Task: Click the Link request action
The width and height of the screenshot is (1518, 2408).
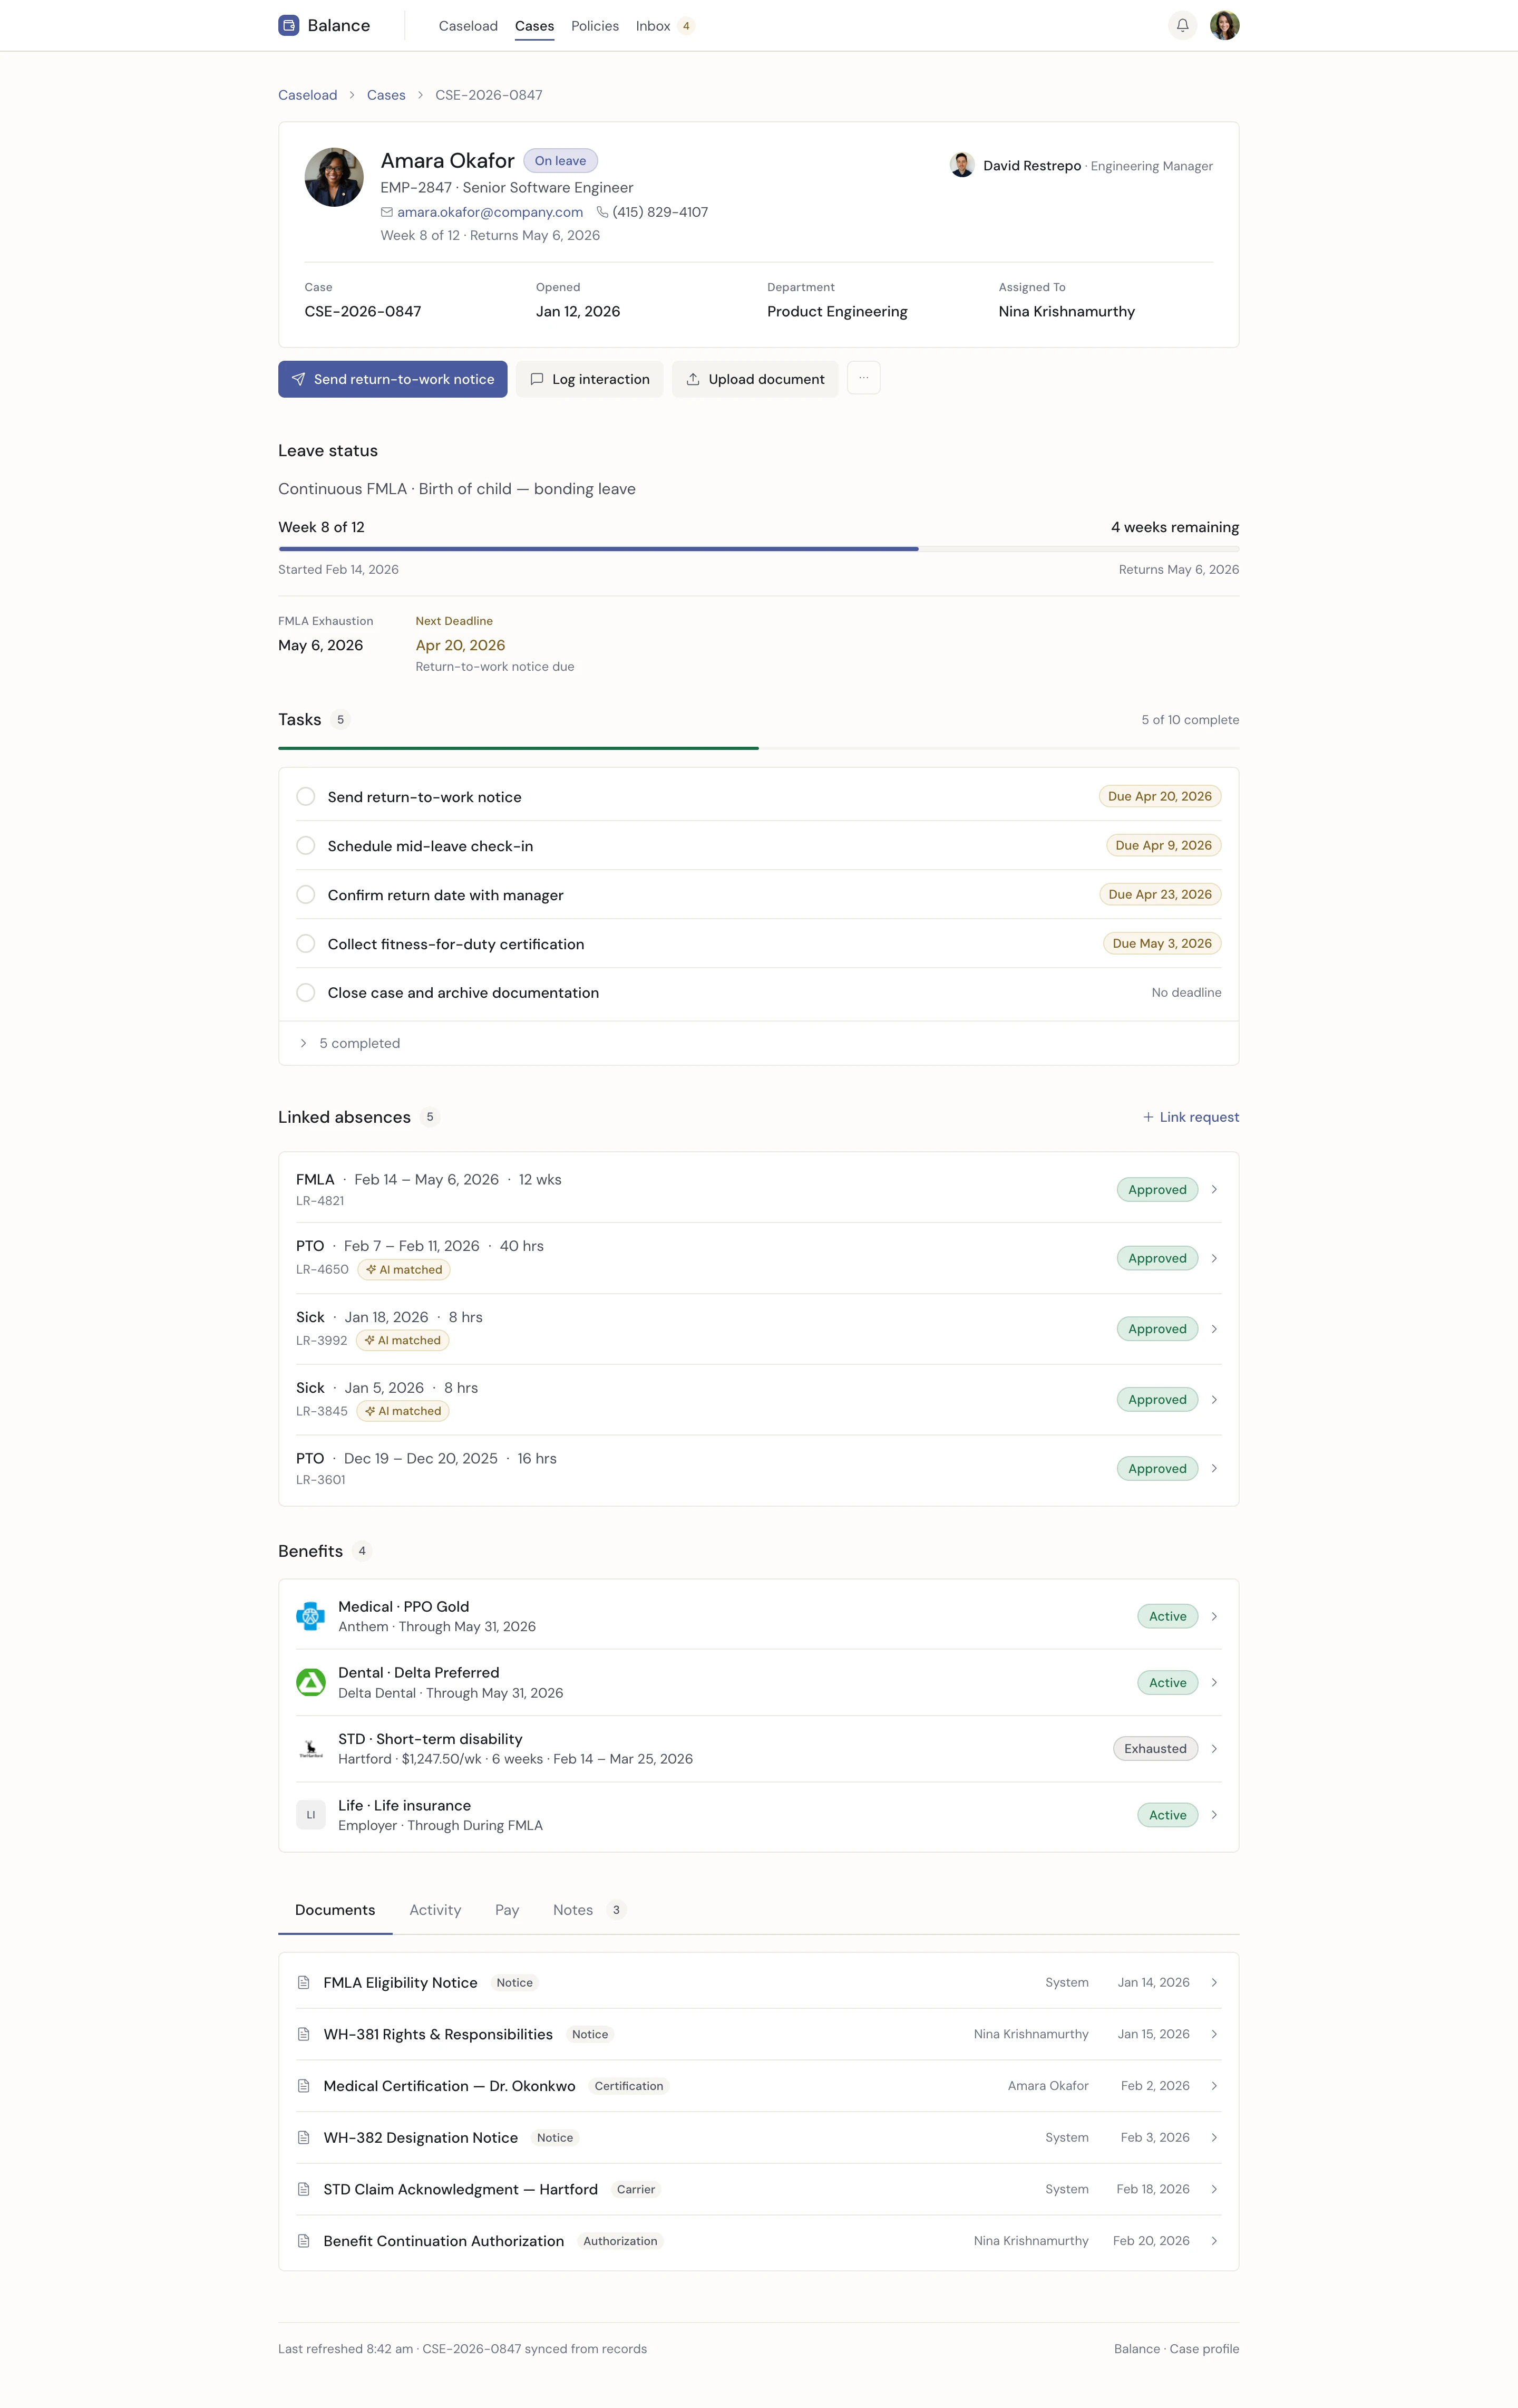Action: [x=1190, y=1116]
